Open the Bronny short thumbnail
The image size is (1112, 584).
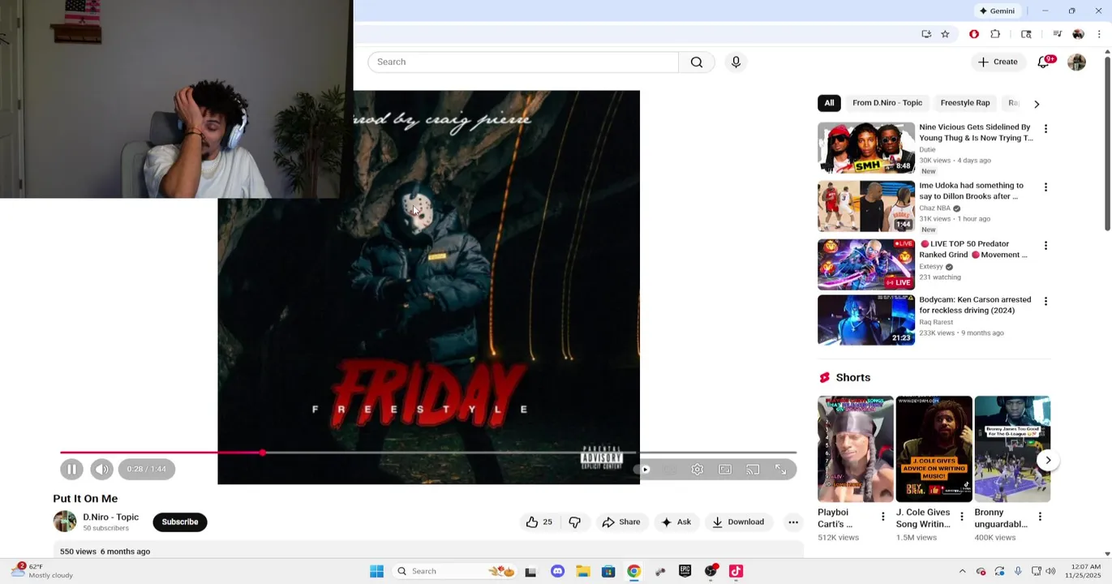pyautogui.click(x=1012, y=449)
